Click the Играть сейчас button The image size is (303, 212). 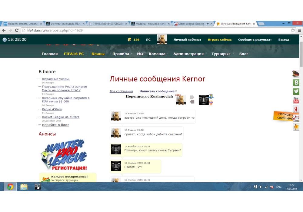point(219,40)
